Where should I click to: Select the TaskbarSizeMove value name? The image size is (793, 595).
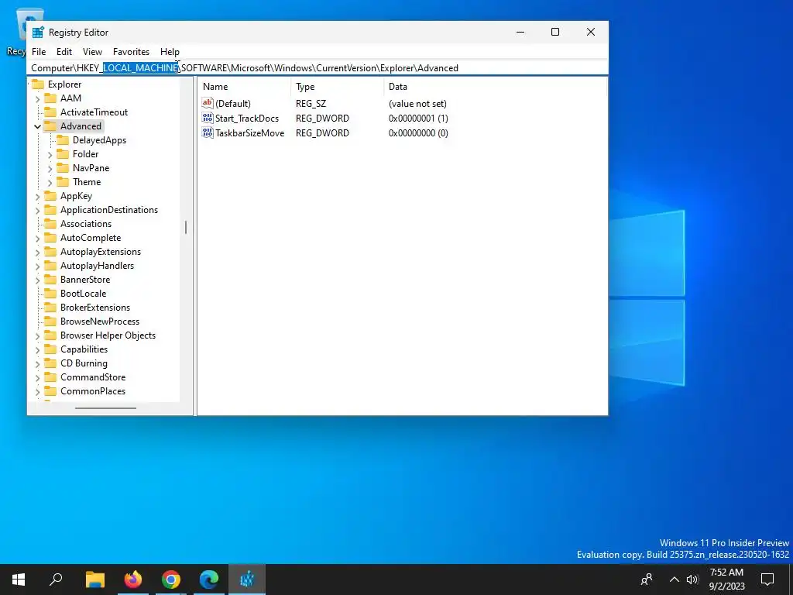pyautogui.click(x=250, y=133)
